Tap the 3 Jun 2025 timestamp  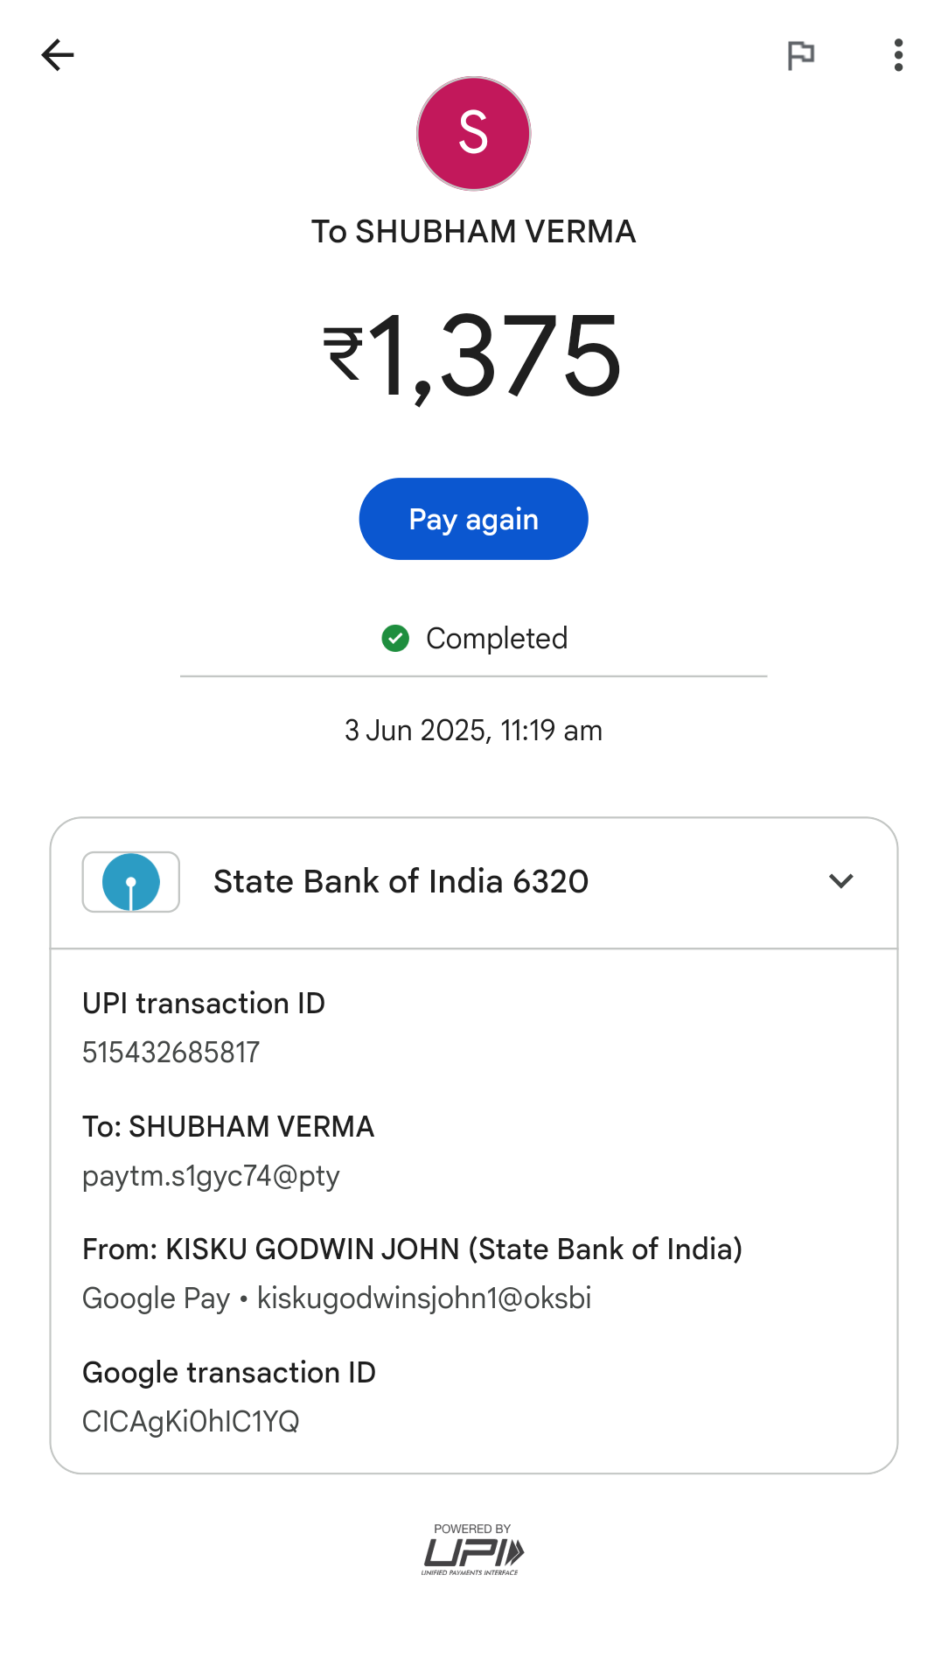(473, 731)
